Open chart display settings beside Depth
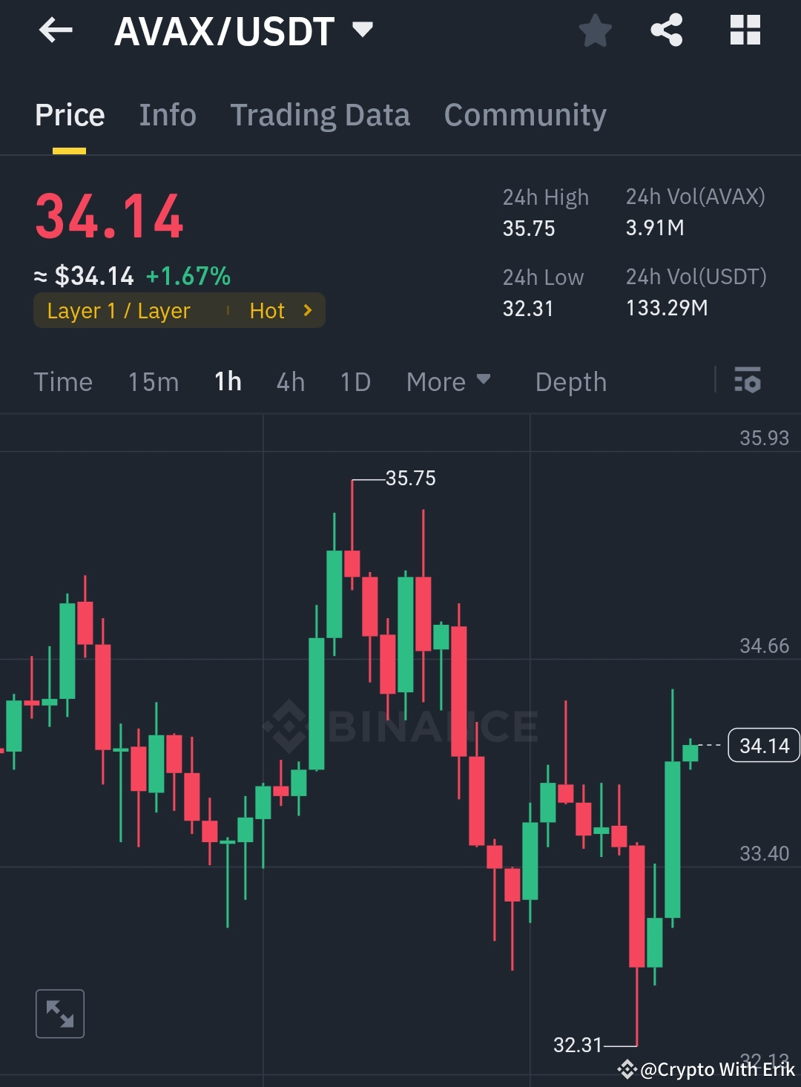Image resolution: width=801 pixels, height=1087 pixels. pyautogui.click(x=748, y=381)
